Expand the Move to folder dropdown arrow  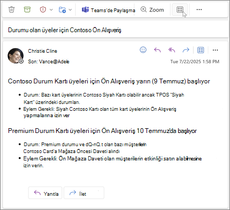[70, 9]
